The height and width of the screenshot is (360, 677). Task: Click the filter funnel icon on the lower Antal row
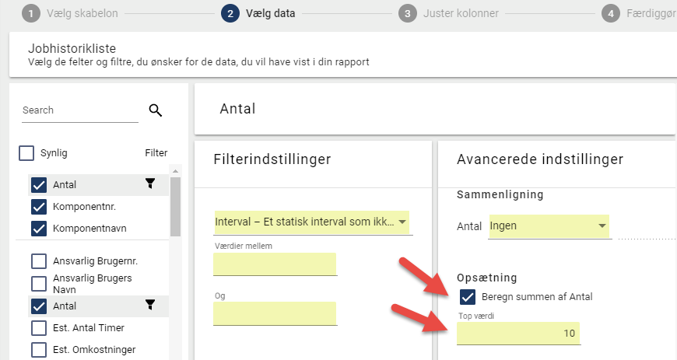pyautogui.click(x=150, y=305)
